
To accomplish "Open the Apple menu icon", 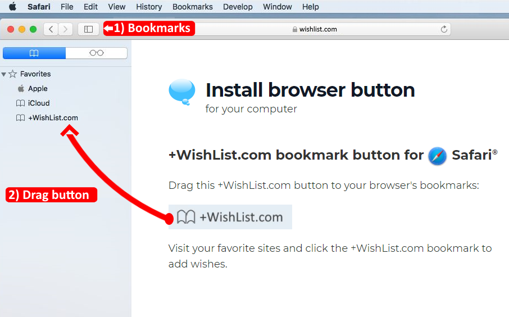I will click(13, 7).
